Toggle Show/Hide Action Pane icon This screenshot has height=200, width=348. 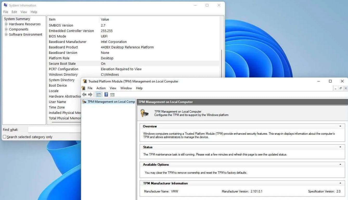pyautogui.click(x=112, y=95)
